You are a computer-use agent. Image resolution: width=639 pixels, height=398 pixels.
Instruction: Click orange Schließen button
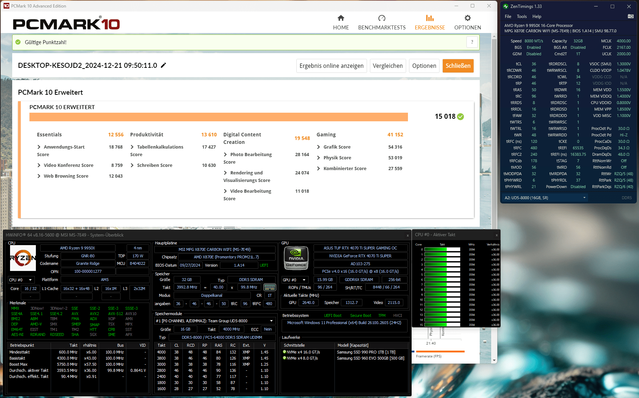coord(458,66)
